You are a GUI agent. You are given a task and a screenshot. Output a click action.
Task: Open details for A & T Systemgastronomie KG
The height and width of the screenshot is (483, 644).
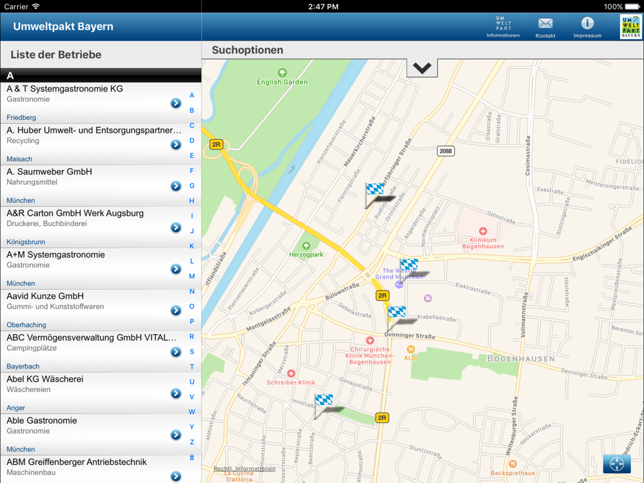click(x=176, y=103)
